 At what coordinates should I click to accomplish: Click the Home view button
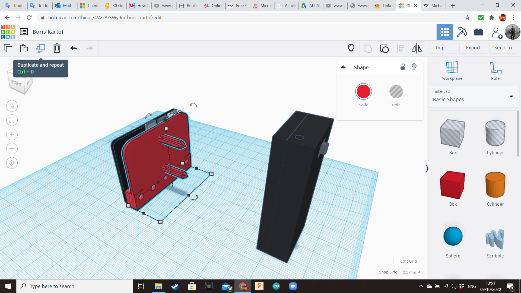click(12, 106)
